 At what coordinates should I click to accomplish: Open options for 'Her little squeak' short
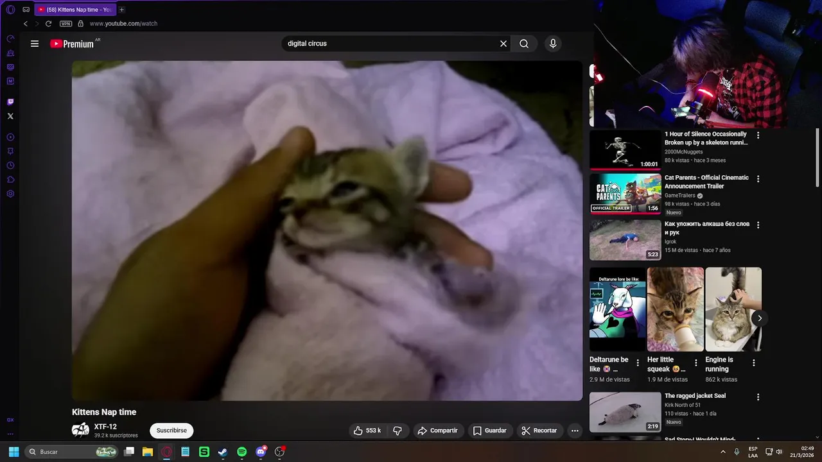tap(695, 363)
